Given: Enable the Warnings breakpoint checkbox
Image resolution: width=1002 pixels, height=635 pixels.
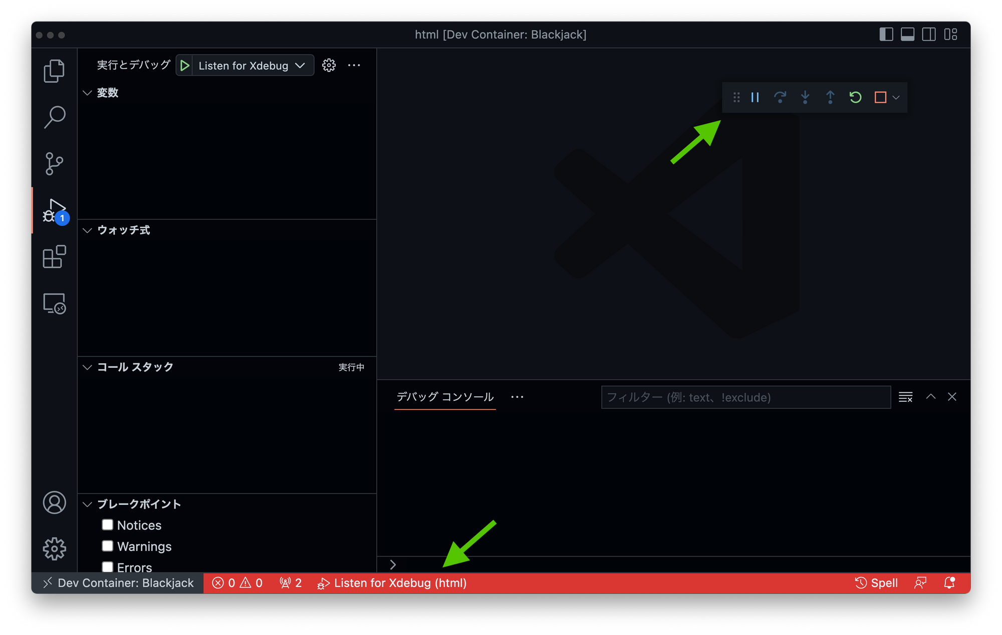Looking at the screenshot, I should 107,545.
